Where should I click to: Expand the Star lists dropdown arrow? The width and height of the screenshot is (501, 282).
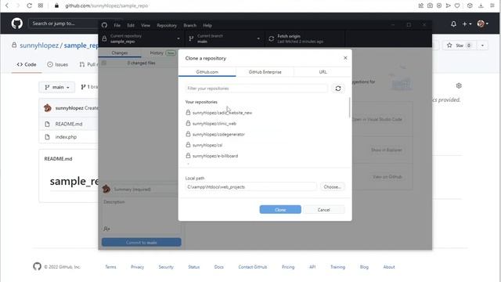point(482,45)
